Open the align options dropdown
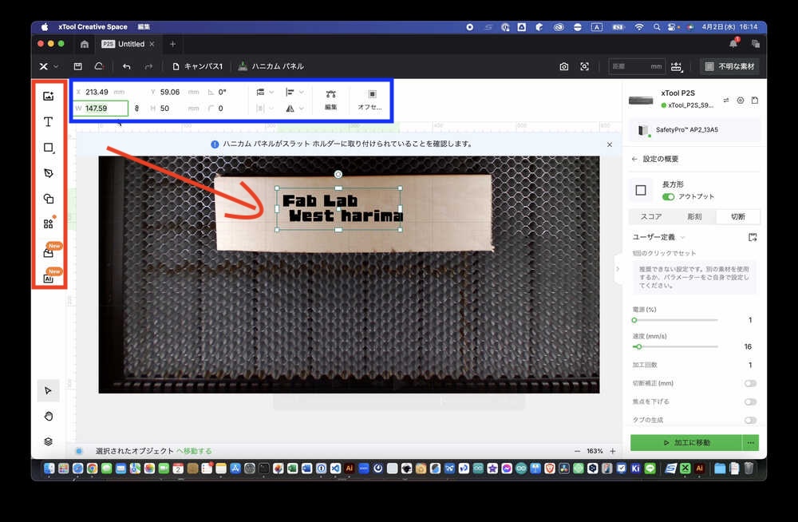798x522 pixels. pos(294,93)
